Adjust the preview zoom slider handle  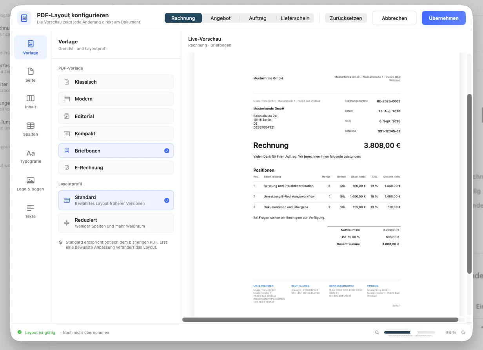(414, 332)
